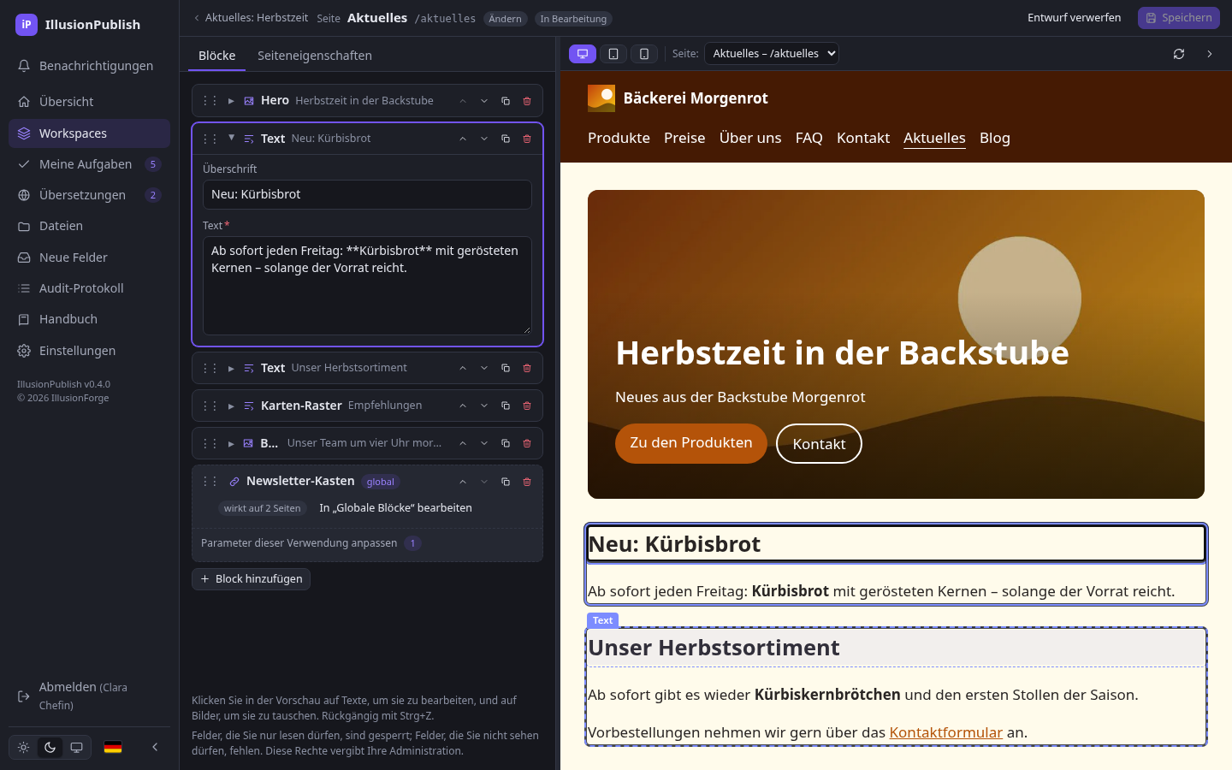Expand the Unser Herbstsortiment text block
The image size is (1232, 770).
pos(231,368)
